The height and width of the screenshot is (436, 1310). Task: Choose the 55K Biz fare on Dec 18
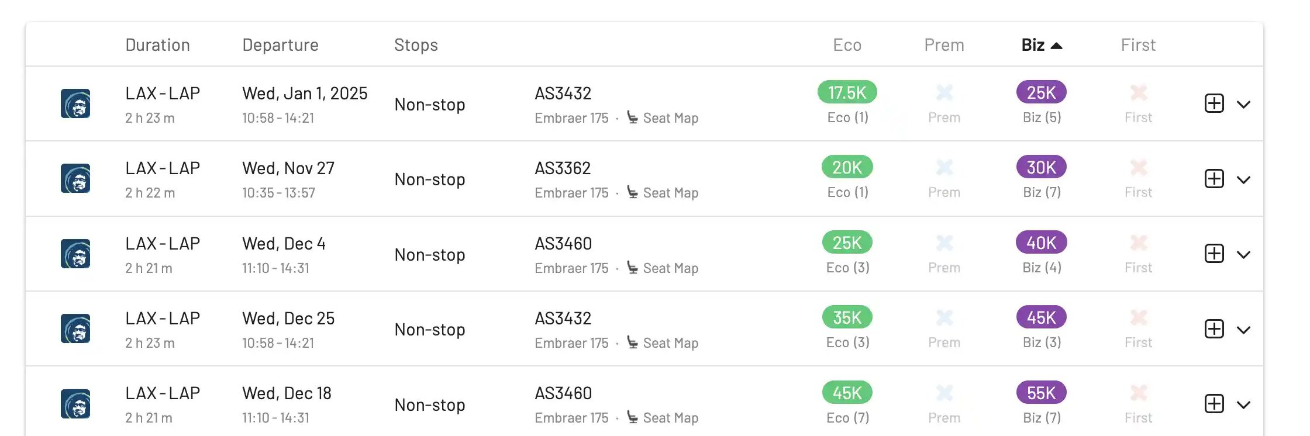[1042, 393]
